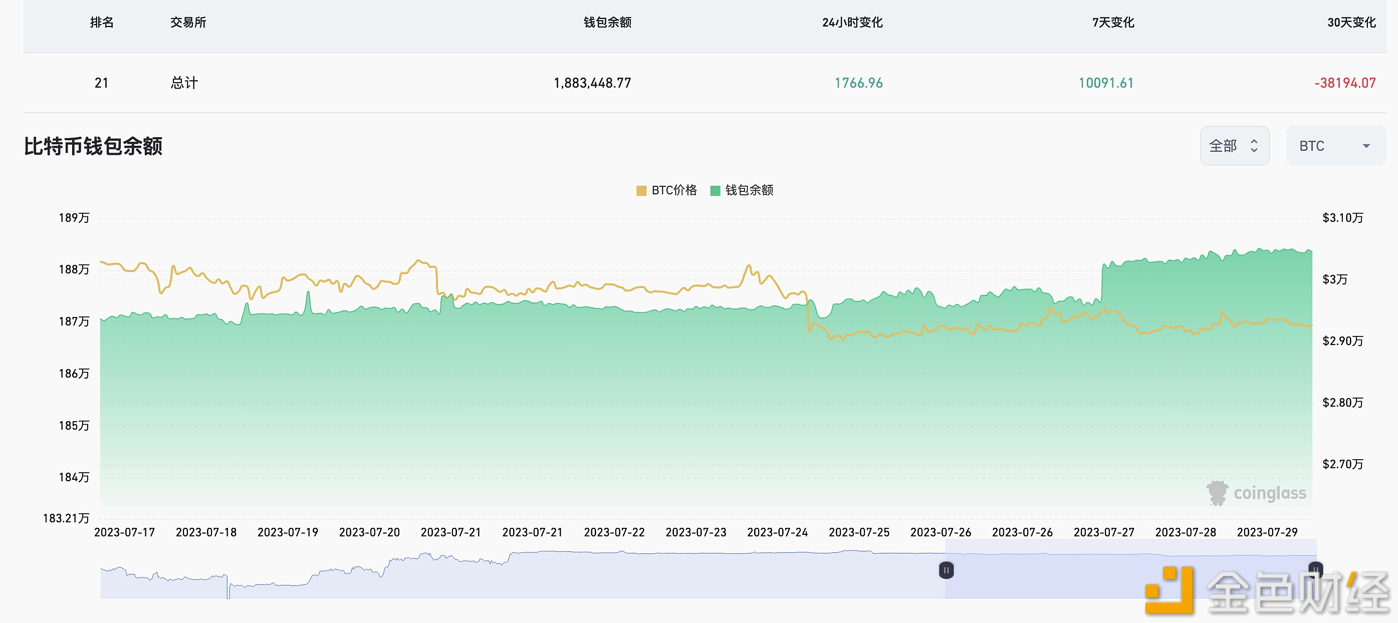Sort by 30天变化 column header
This screenshot has height=623, width=1398.
[x=1351, y=22]
